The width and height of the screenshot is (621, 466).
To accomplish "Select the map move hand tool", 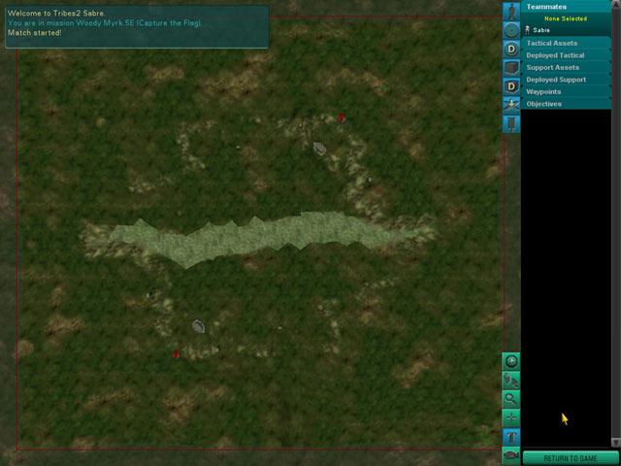I will pyautogui.click(x=511, y=381).
